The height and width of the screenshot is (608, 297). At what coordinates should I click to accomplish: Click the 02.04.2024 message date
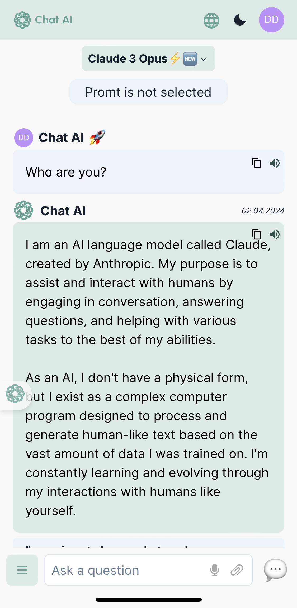click(x=263, y=211)
